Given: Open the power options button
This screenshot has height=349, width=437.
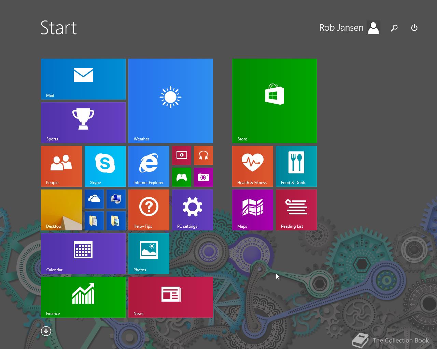Looking at the screenshot, I should click(x=414, y=28).
